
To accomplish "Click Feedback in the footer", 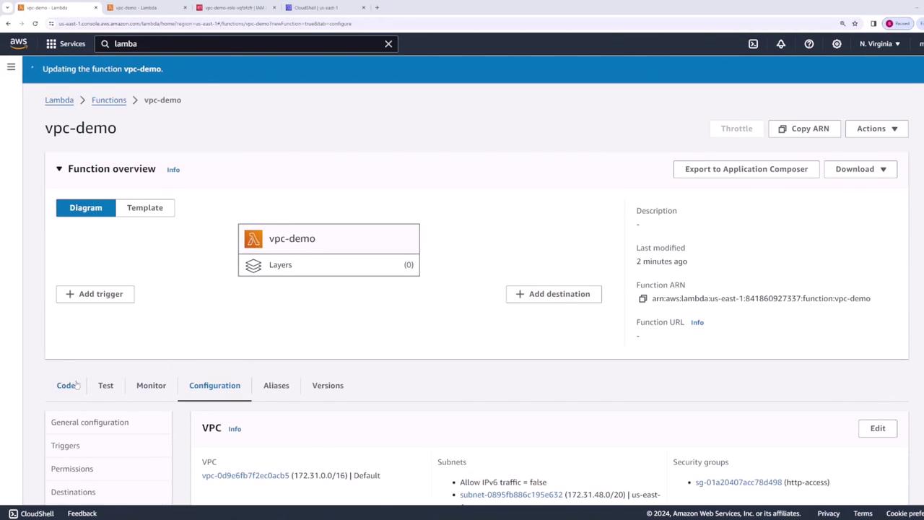I will 82,513.
